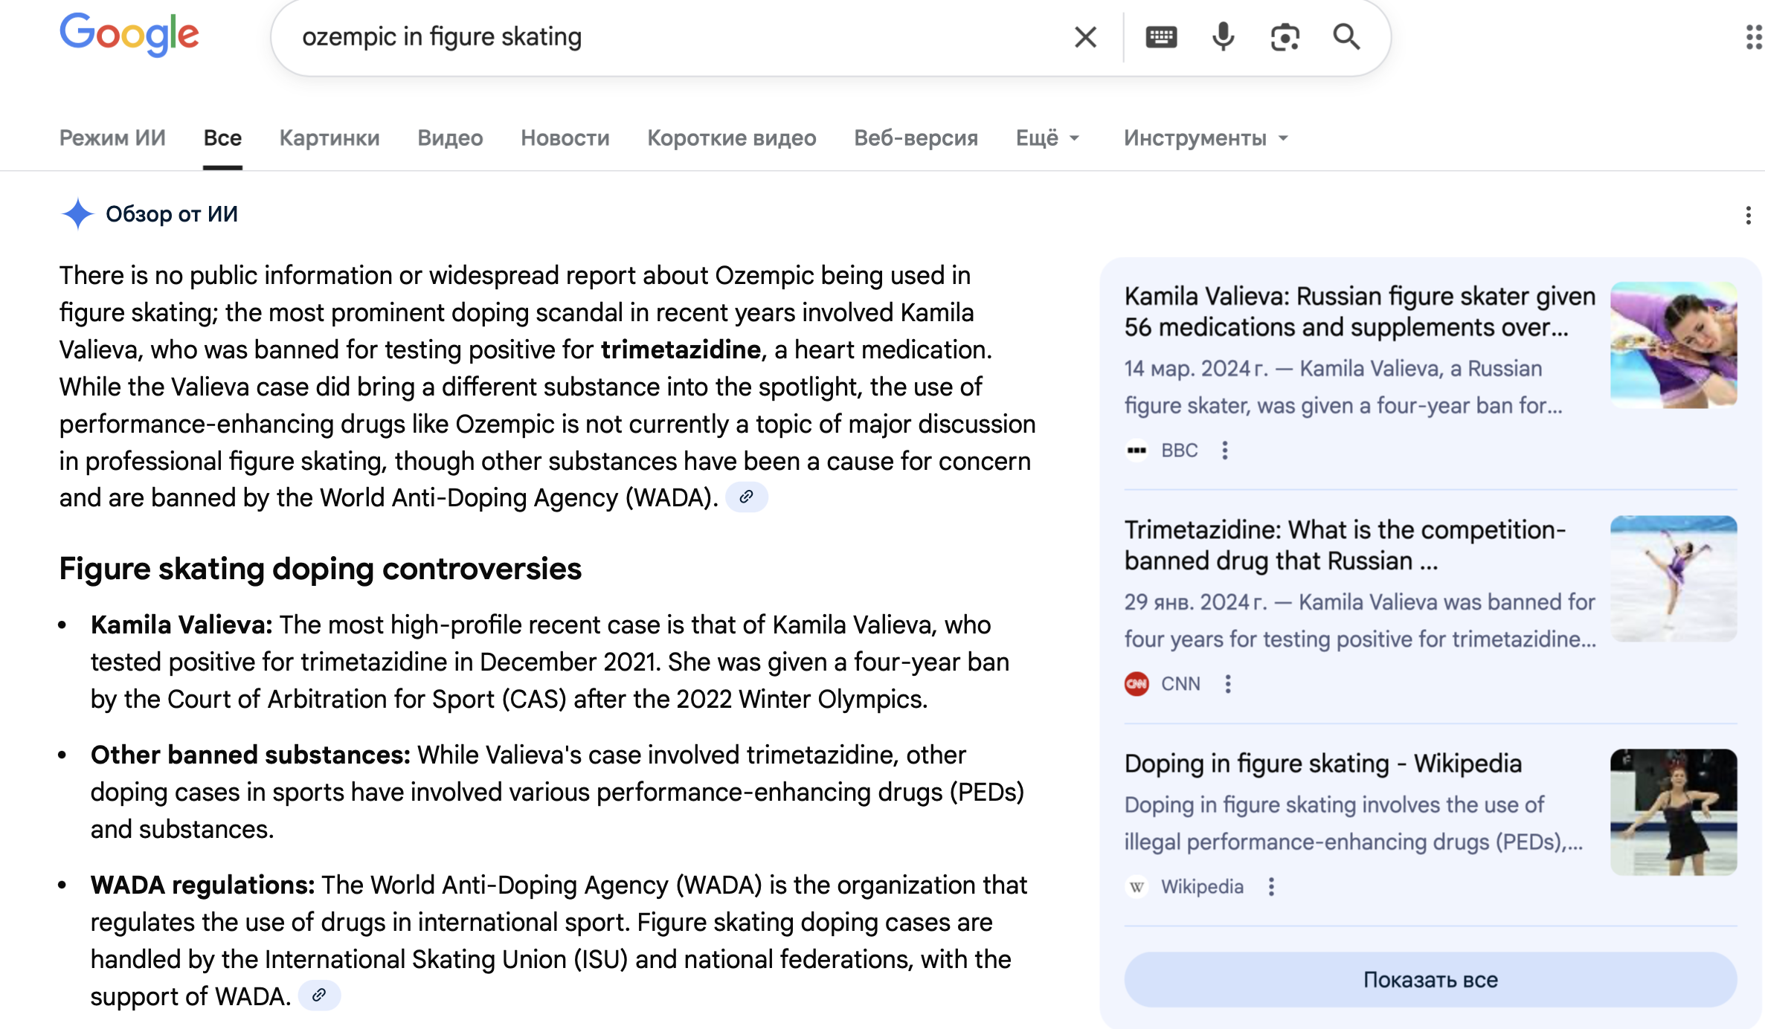Viewport: 1765px width, 1029px height.
Task: Start voice search with microphone icon
Action: point(1223,36)
